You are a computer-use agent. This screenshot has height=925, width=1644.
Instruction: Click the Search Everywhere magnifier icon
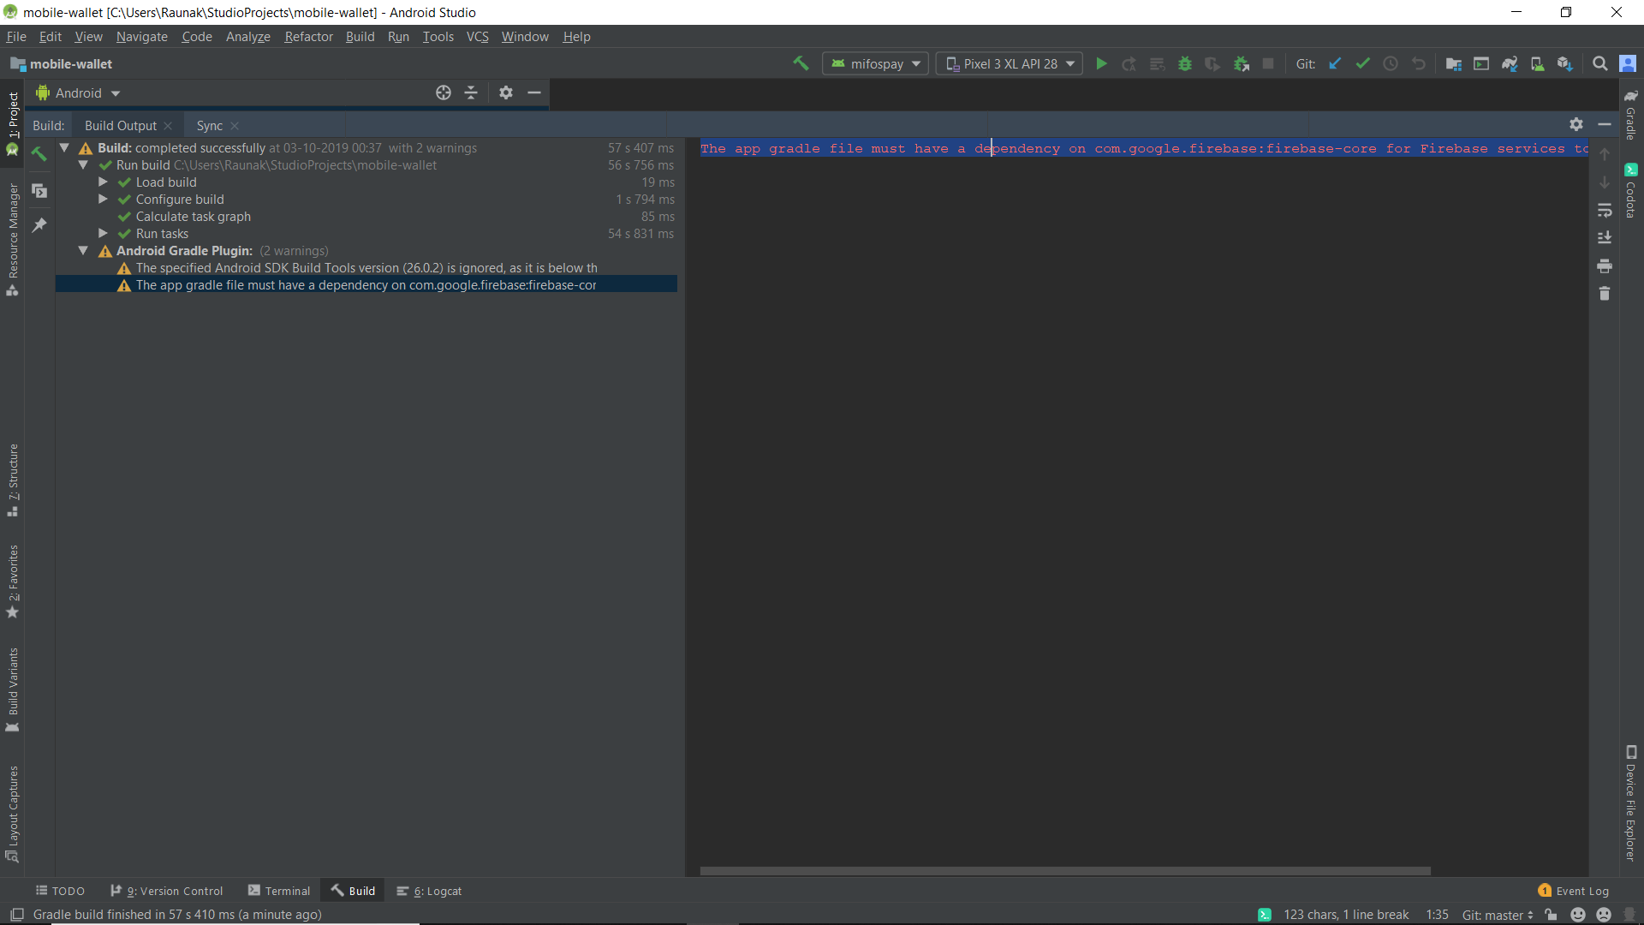1599,63
